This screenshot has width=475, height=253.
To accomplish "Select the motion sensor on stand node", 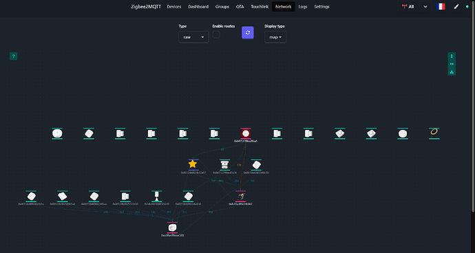I will pyautogui.click(x=157, y=196).
